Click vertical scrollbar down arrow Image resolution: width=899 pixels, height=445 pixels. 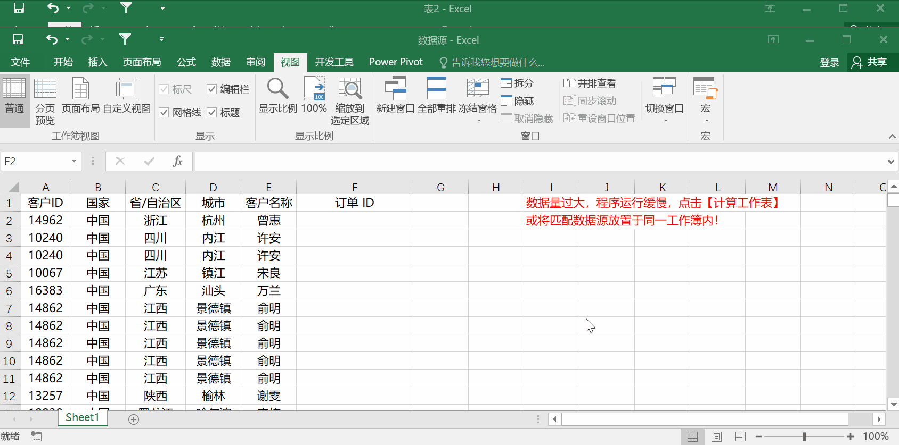click(893, 405)
